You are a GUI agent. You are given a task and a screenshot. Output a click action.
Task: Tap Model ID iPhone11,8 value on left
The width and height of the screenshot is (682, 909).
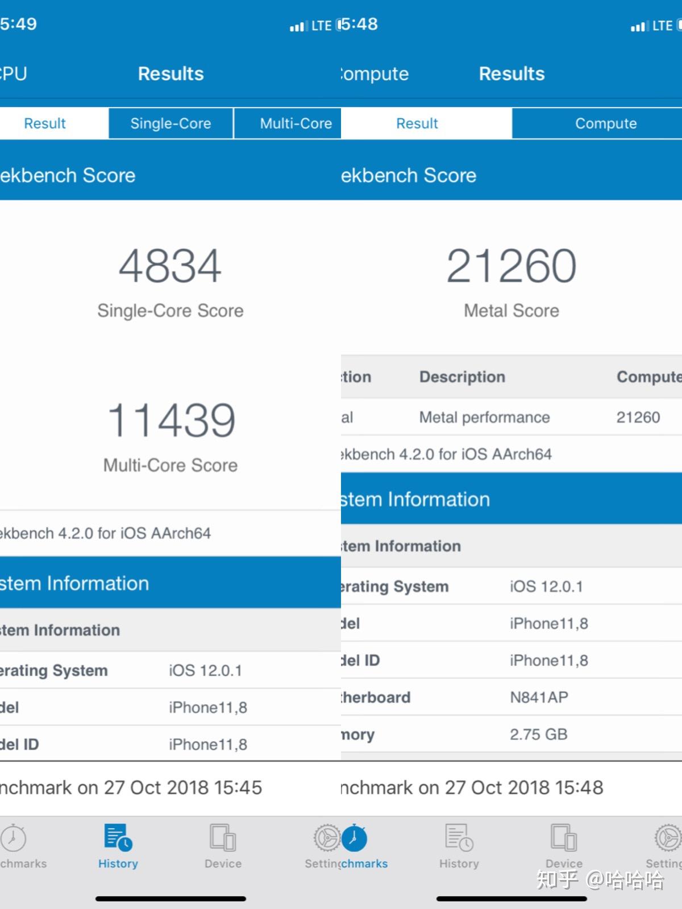(208, 745)
